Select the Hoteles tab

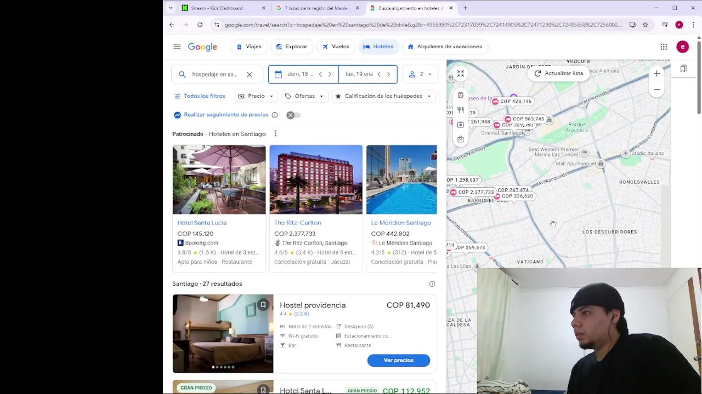[378, 47]
